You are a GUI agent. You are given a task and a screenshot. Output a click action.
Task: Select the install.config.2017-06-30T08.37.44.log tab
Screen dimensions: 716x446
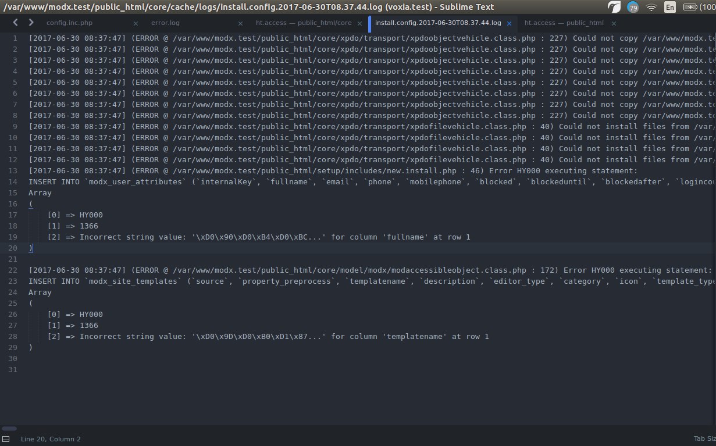pos(438,23)
